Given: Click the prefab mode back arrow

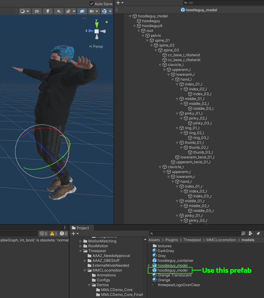Looking at the screenshot, I should [x=117, y=10].
